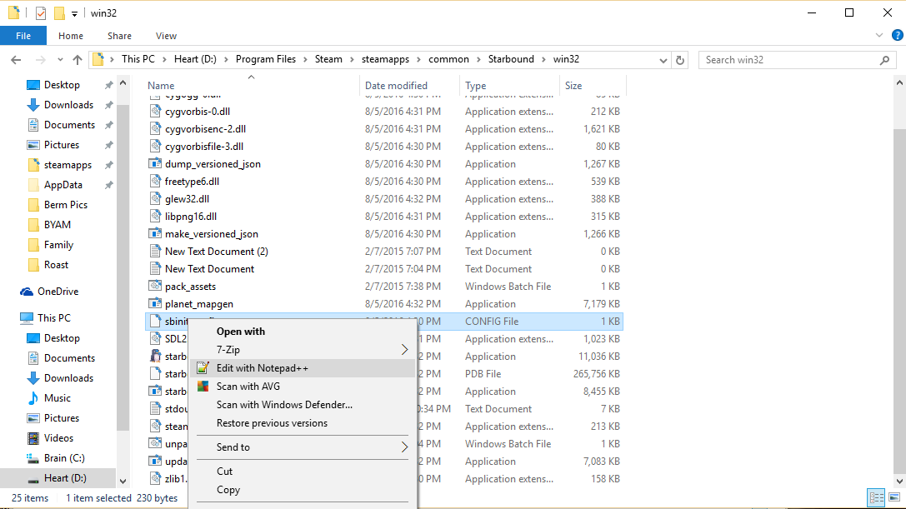
Task: Open the Send to submenu
Action: coord(303,447)
